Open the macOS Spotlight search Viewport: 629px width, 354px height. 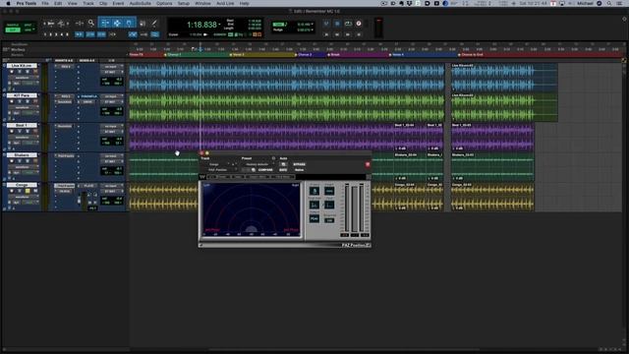[x=609, y=3]
